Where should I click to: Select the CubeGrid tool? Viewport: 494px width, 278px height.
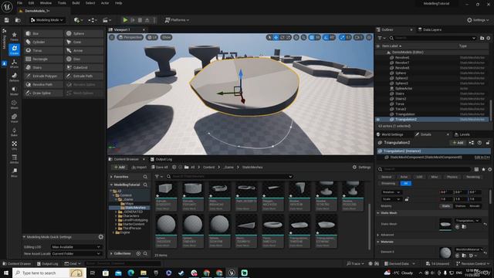point(84,67)
